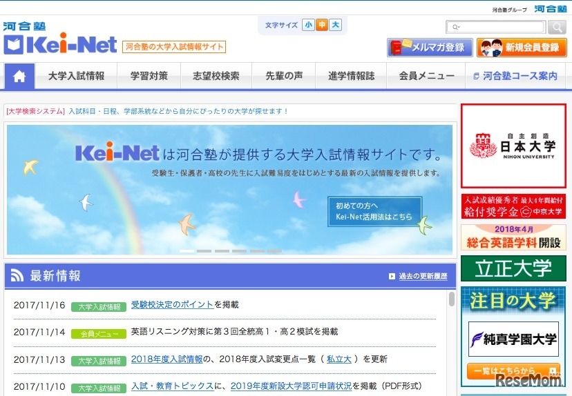Click 大学入試情報 tag on 2017/11/16 row
Image resolution: width=572 pixels, height=396 pixels.
coord(99,307)
